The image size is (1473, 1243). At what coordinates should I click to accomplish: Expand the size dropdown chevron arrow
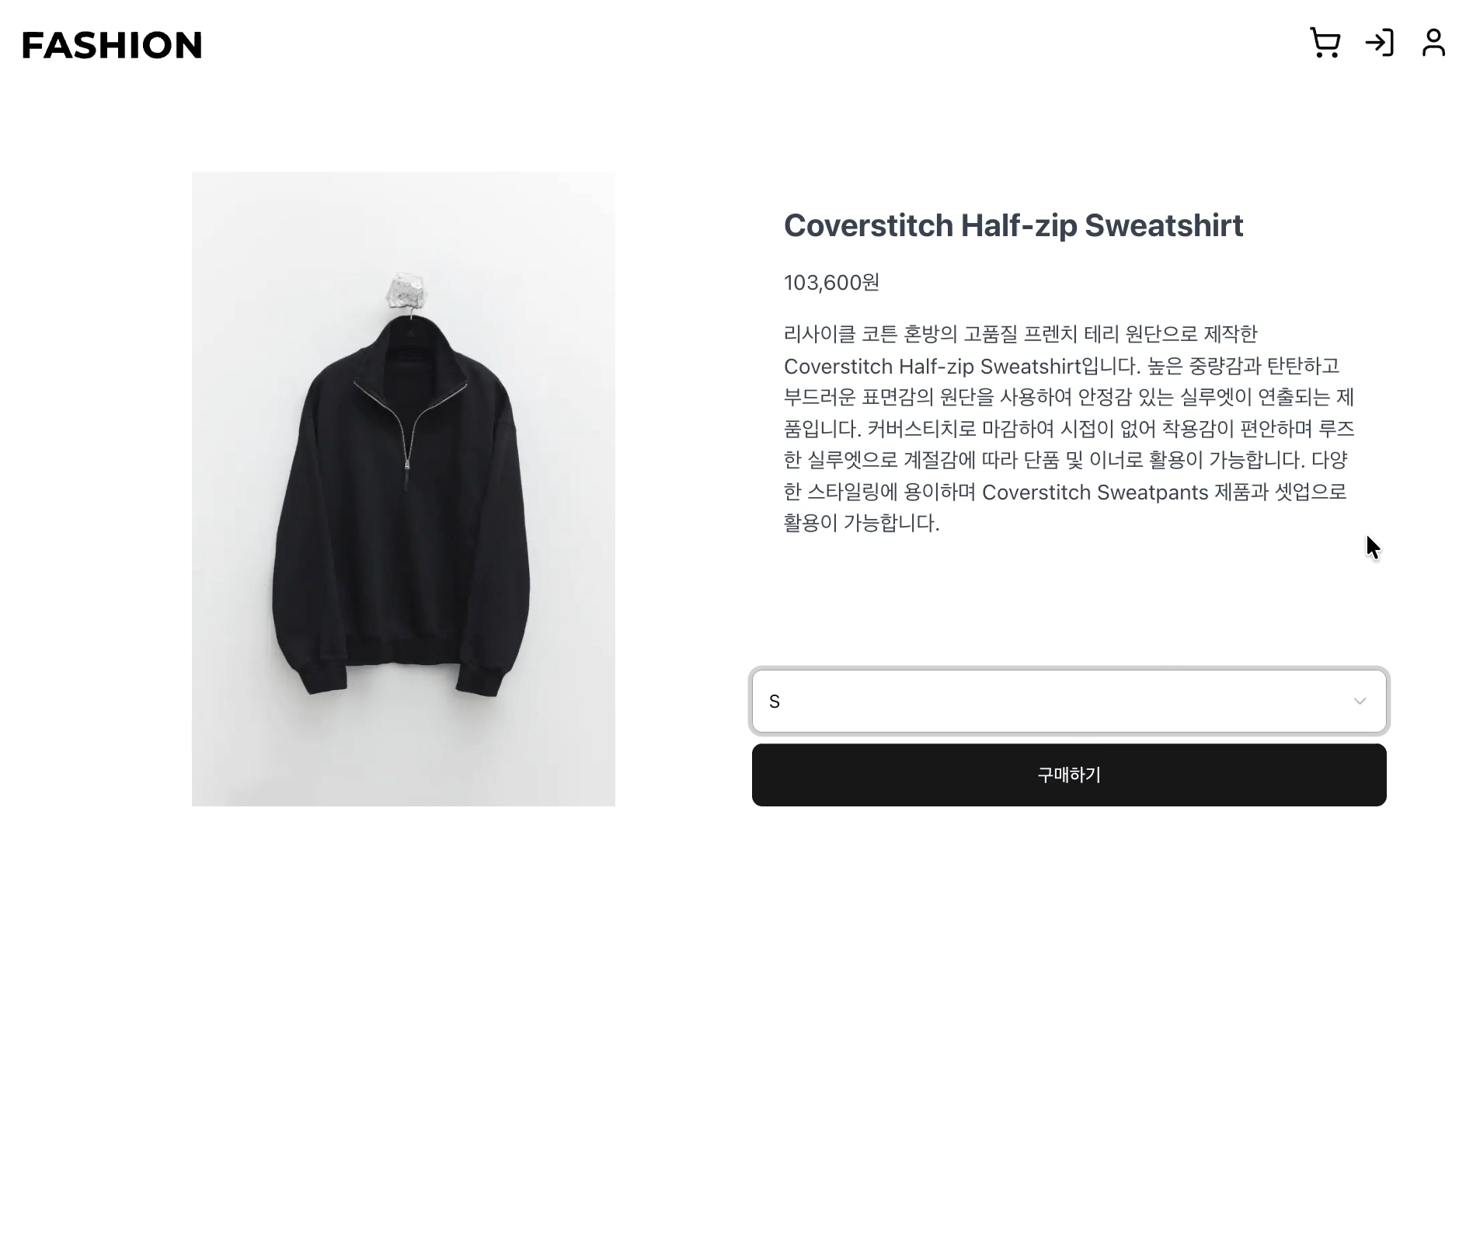tap(1360, 702)
